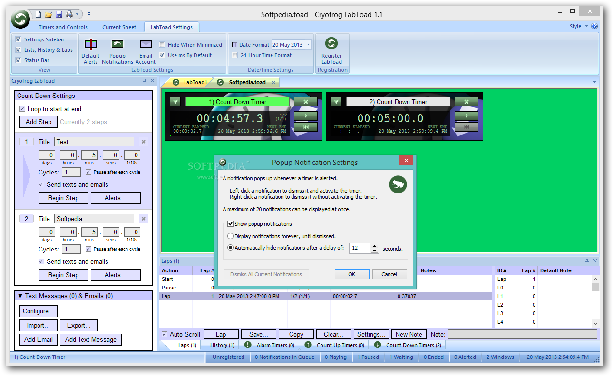This screenshot has height=376, width=613.
Task: Increase notification delay seconds spinner
Action: [x=375, y=246]
